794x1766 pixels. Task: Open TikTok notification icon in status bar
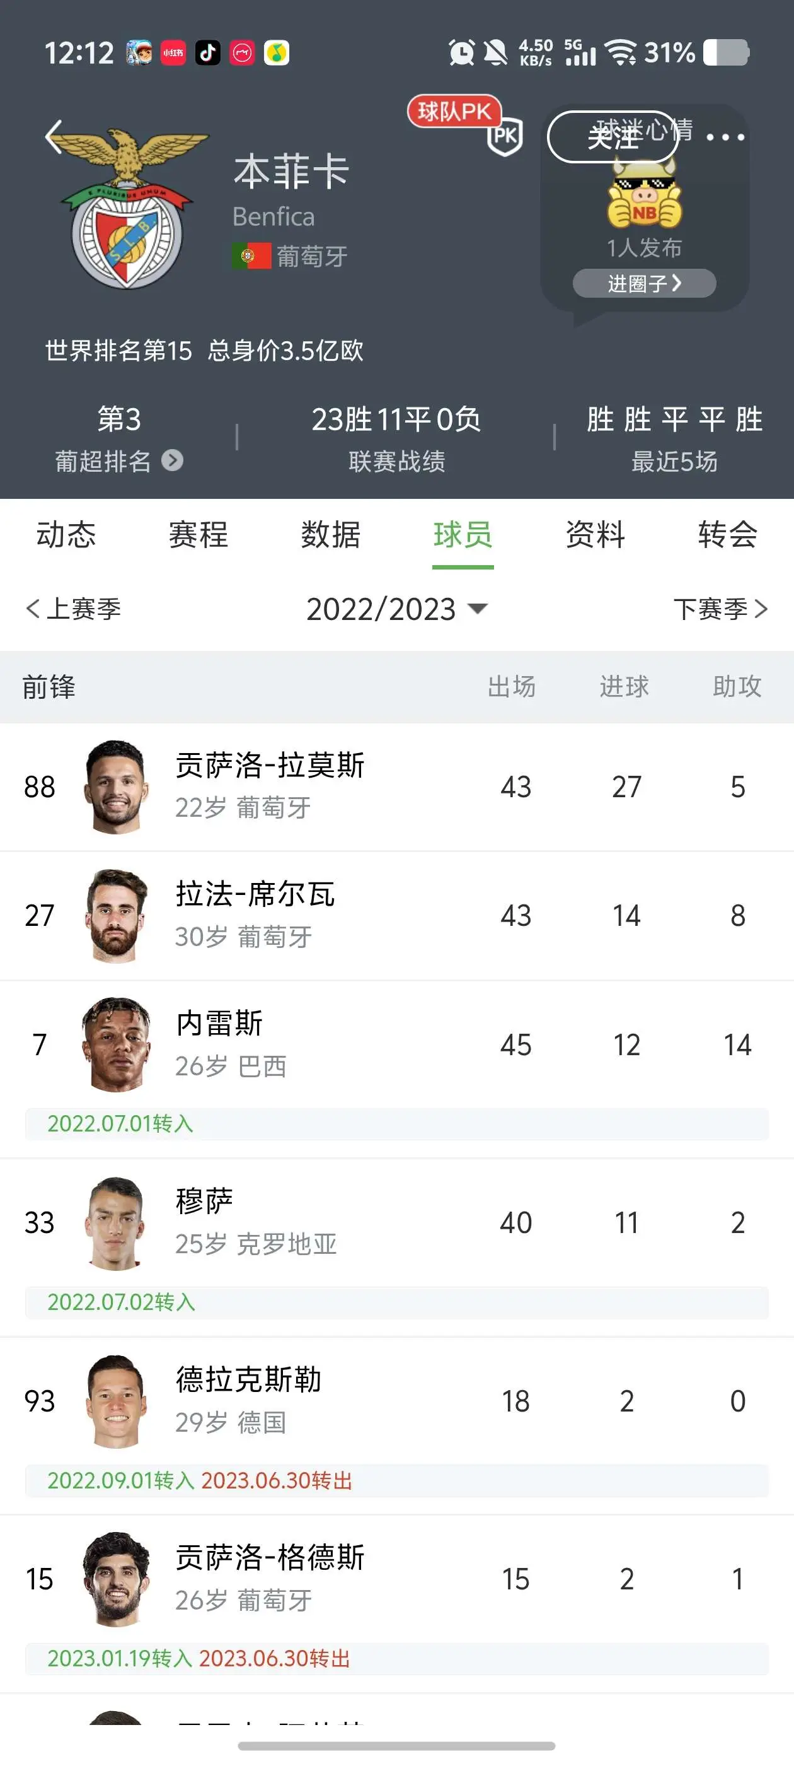point(207,53)
